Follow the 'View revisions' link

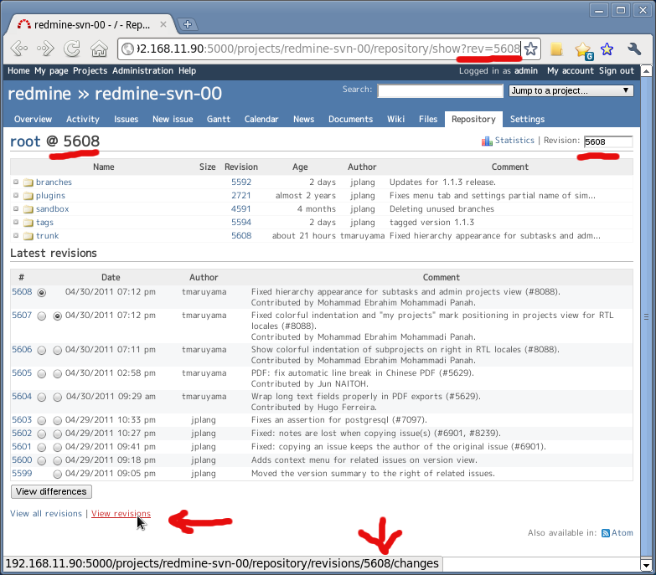(x=121, y=514)
